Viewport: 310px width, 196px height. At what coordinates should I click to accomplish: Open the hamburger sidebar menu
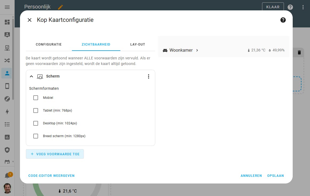[7, 7]
